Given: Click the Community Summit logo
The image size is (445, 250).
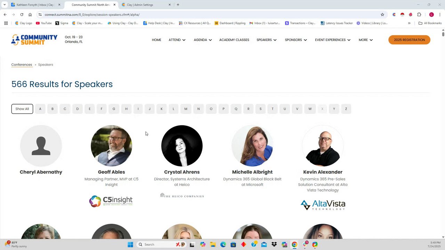Looking at the screenshot, I should pos(34,40).
